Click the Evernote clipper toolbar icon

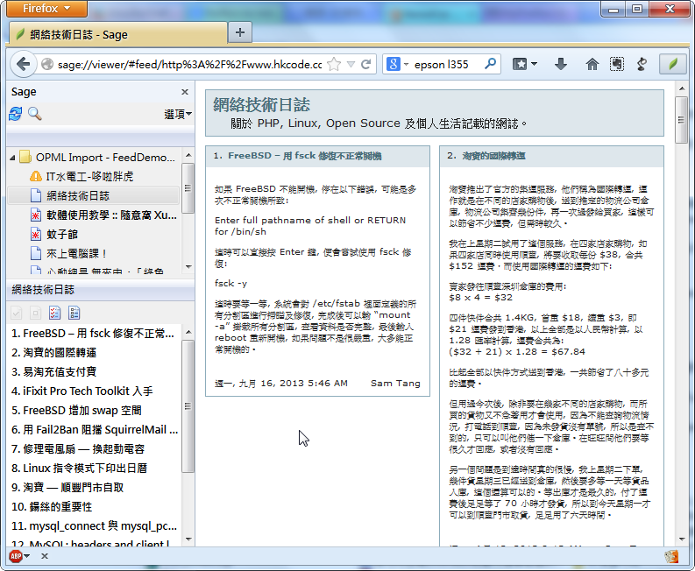pos(616,64)
